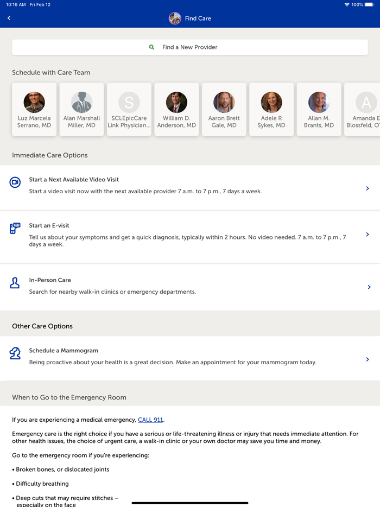Tap the mammogram schedule icon

tap(15, 353)
